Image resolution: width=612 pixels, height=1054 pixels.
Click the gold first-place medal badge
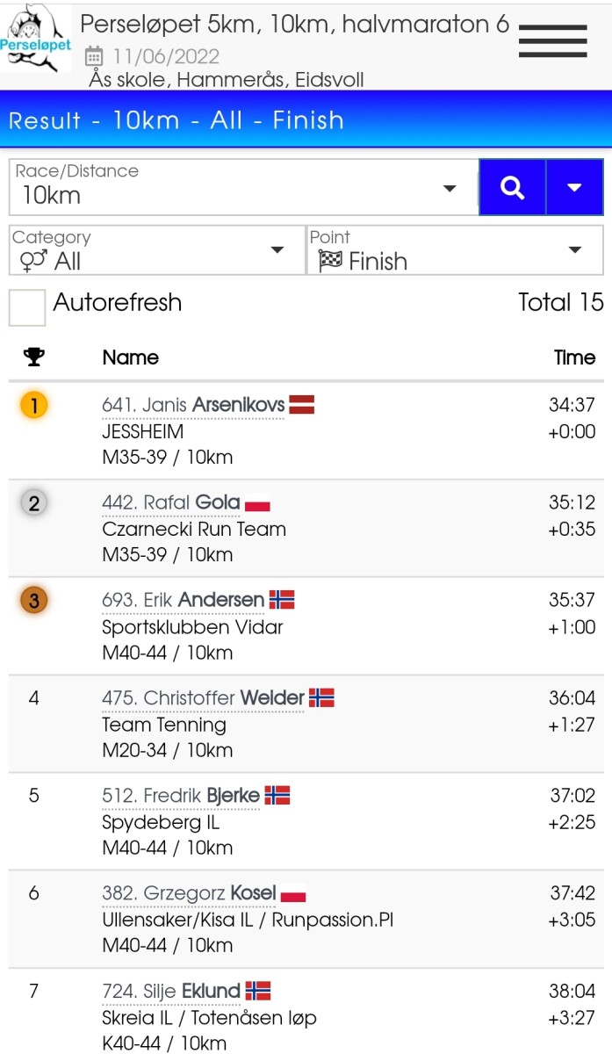click(34, 406)
